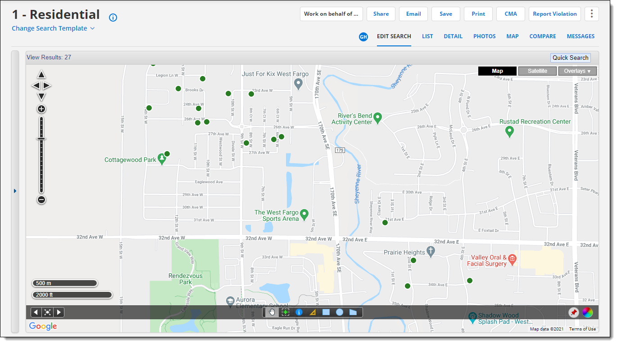Pan map right with arrow
The height and width of the screenshot is (344, 617).
(47, 85)
